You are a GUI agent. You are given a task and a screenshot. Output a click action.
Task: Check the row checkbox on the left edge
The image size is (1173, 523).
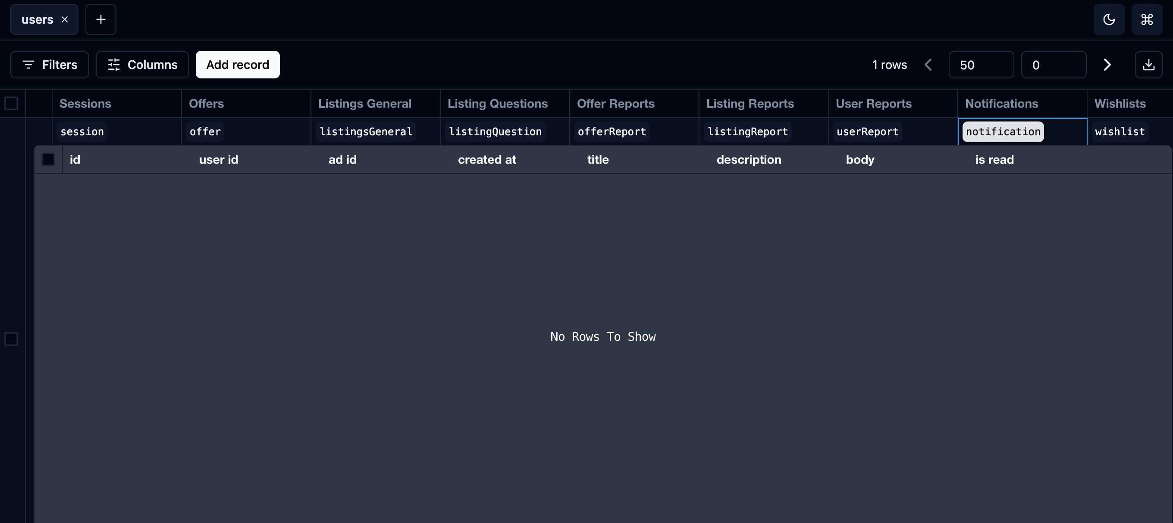coord(11,339)
